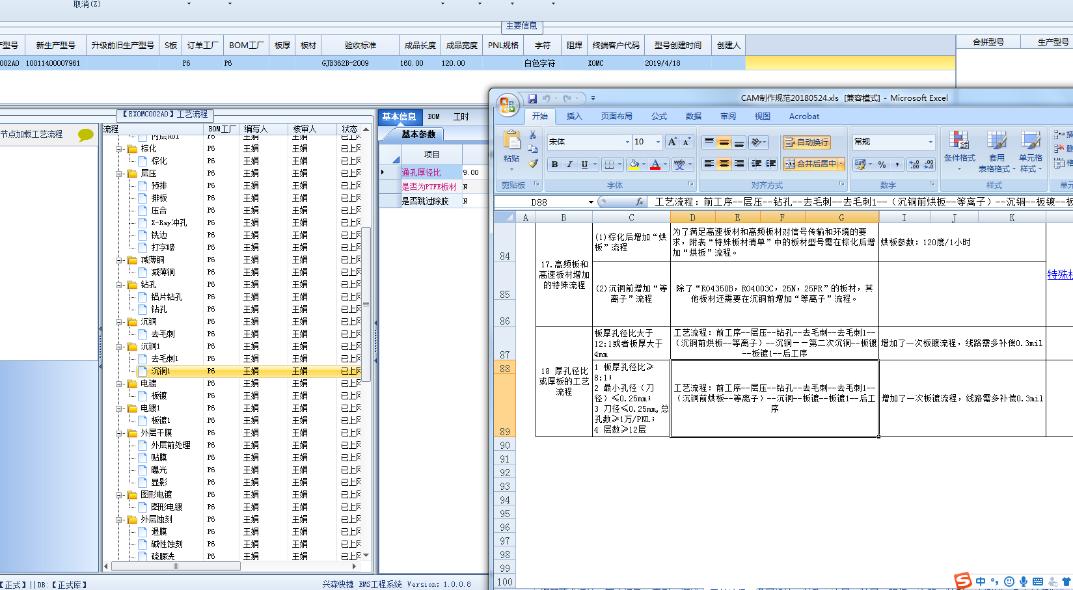Image resolution: width=1073 pixels, height=590 pixels.
Task: Collapse the 层压 tree node
Action: click(120, 174)
